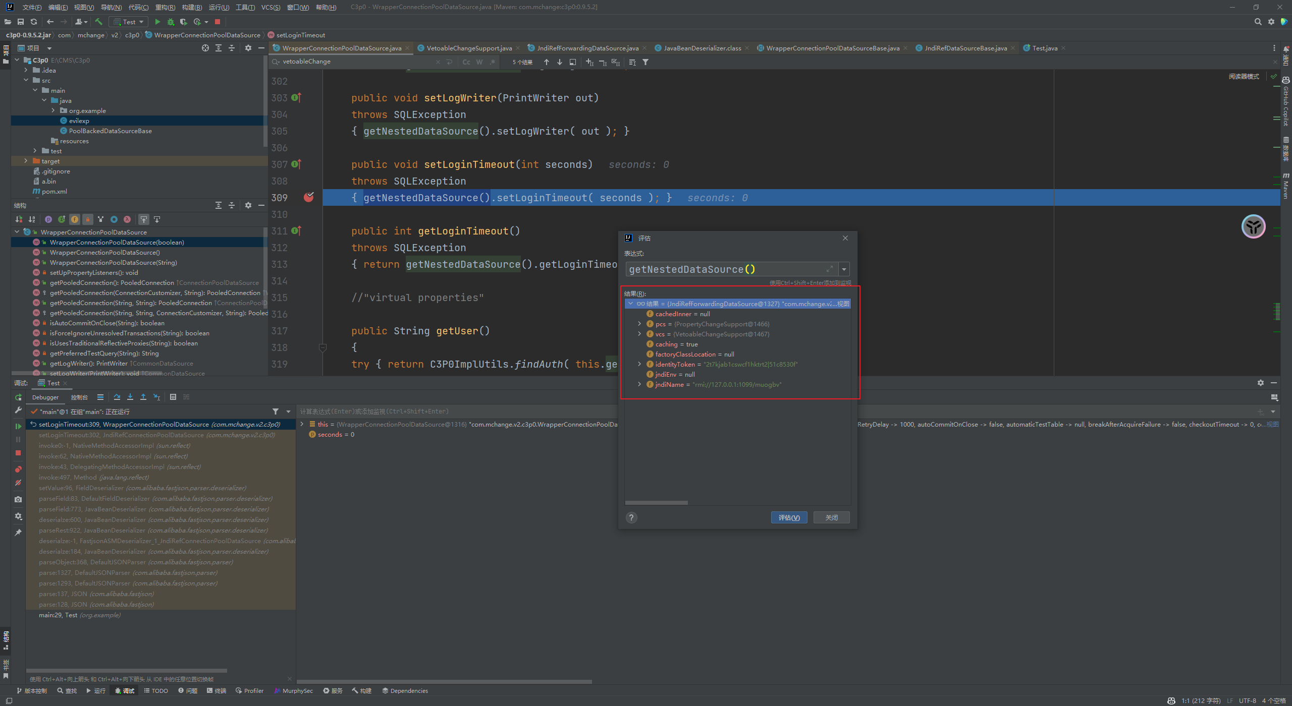1292x706 pixels.
Task: Click the Save All floppy disk icon
Action: (21, 22)
